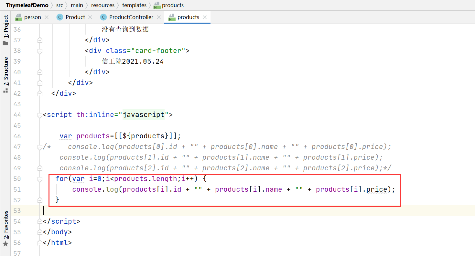This screenshot has width=475, height=256.
Task: Click the closing </body> tag
Action: pyautogui.click(x=57, y=232)
